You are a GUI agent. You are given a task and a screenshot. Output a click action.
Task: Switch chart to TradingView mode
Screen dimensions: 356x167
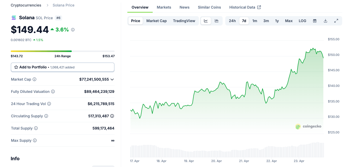click(x=184, y=21)
